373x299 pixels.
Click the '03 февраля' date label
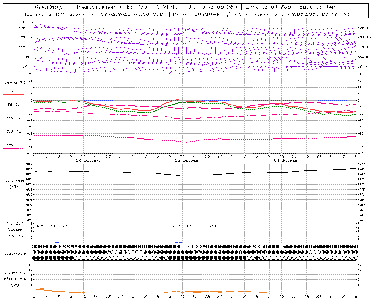click(188, 161)
